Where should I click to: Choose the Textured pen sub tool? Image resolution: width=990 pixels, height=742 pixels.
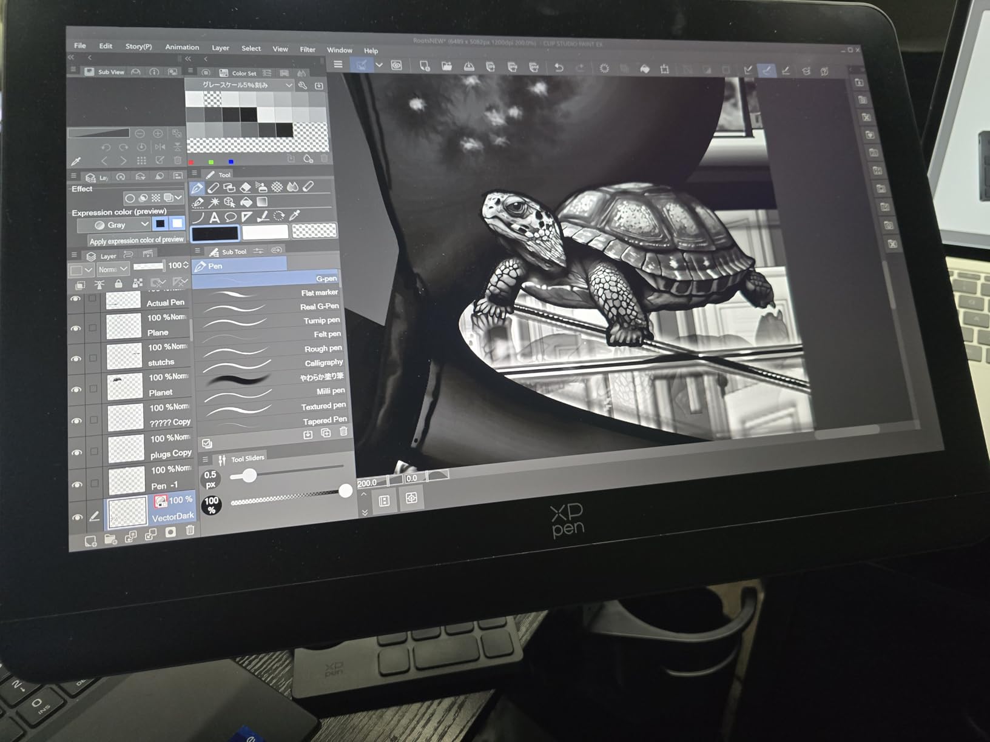click(x=323, y=406)
